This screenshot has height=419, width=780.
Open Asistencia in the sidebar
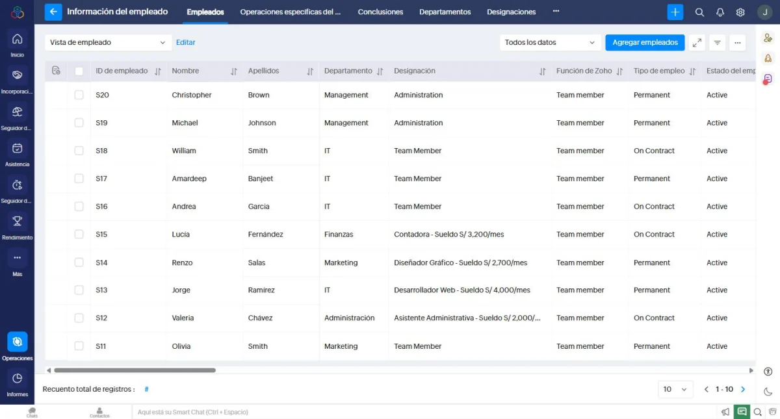(18, 154)
